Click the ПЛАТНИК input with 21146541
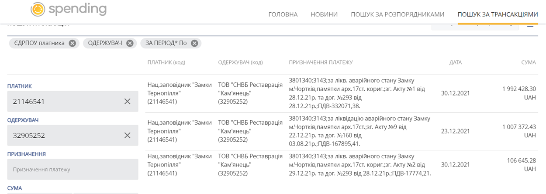The height and width of the screenshot is (194, 546). 73,101
